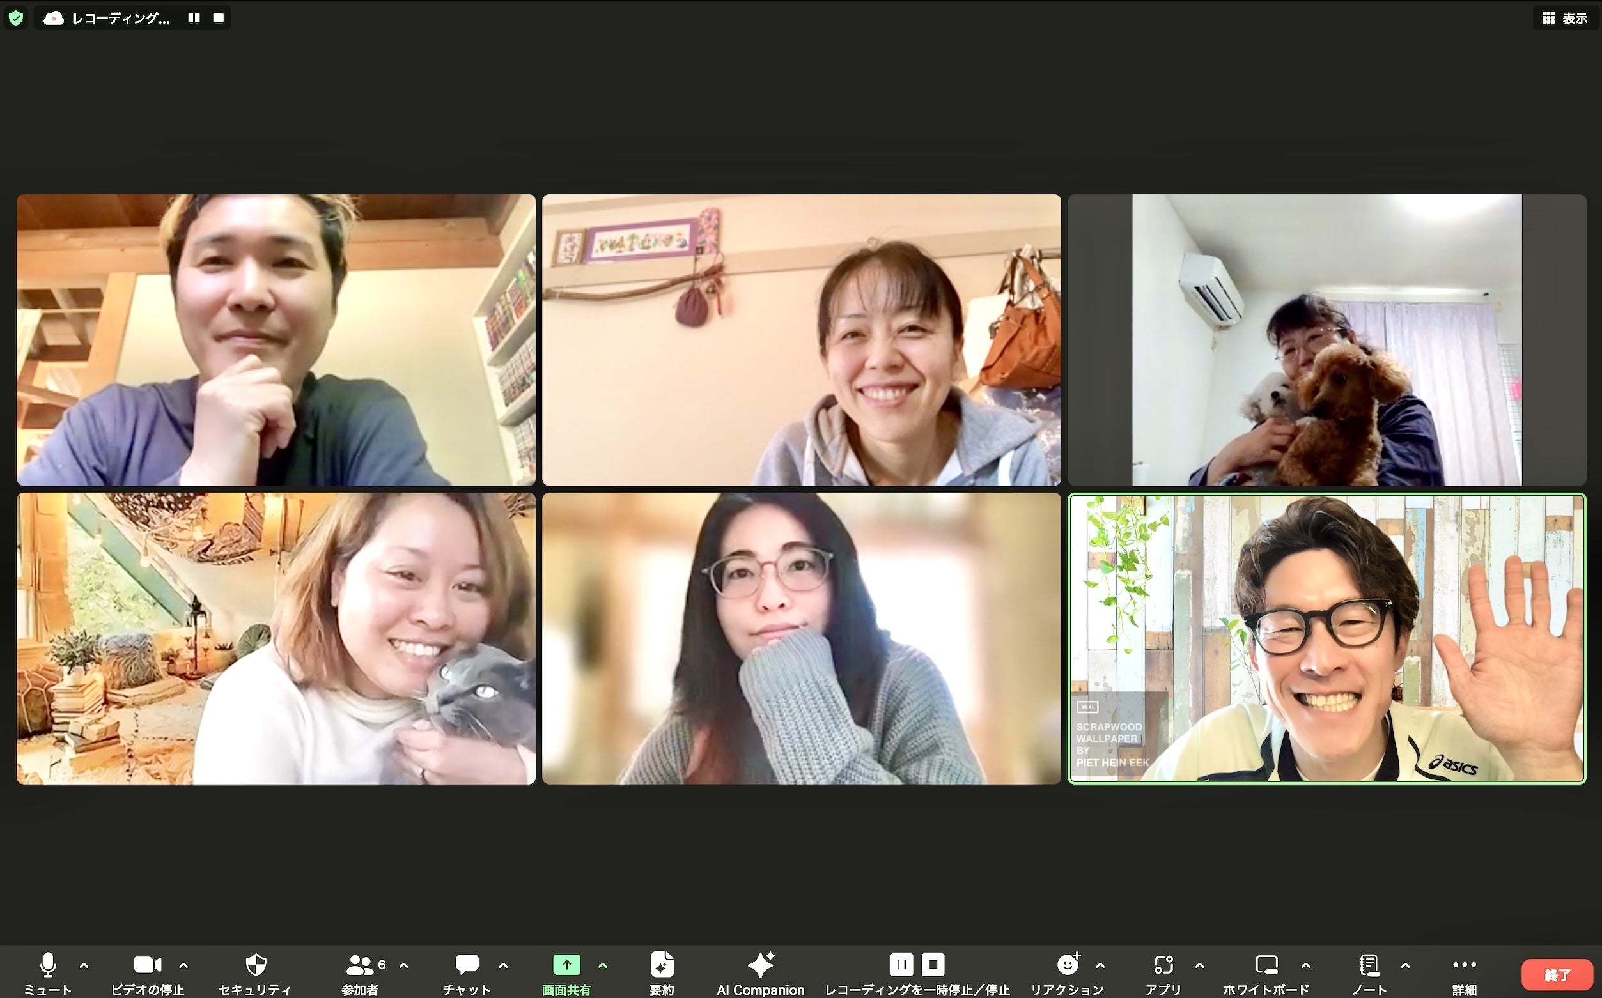The image size is (1602, 998).
Task: Open the 詳細 more options menu
Action: pos(1464,965)
